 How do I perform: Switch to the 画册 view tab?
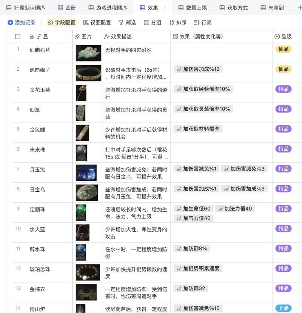(x=67, y=8)
